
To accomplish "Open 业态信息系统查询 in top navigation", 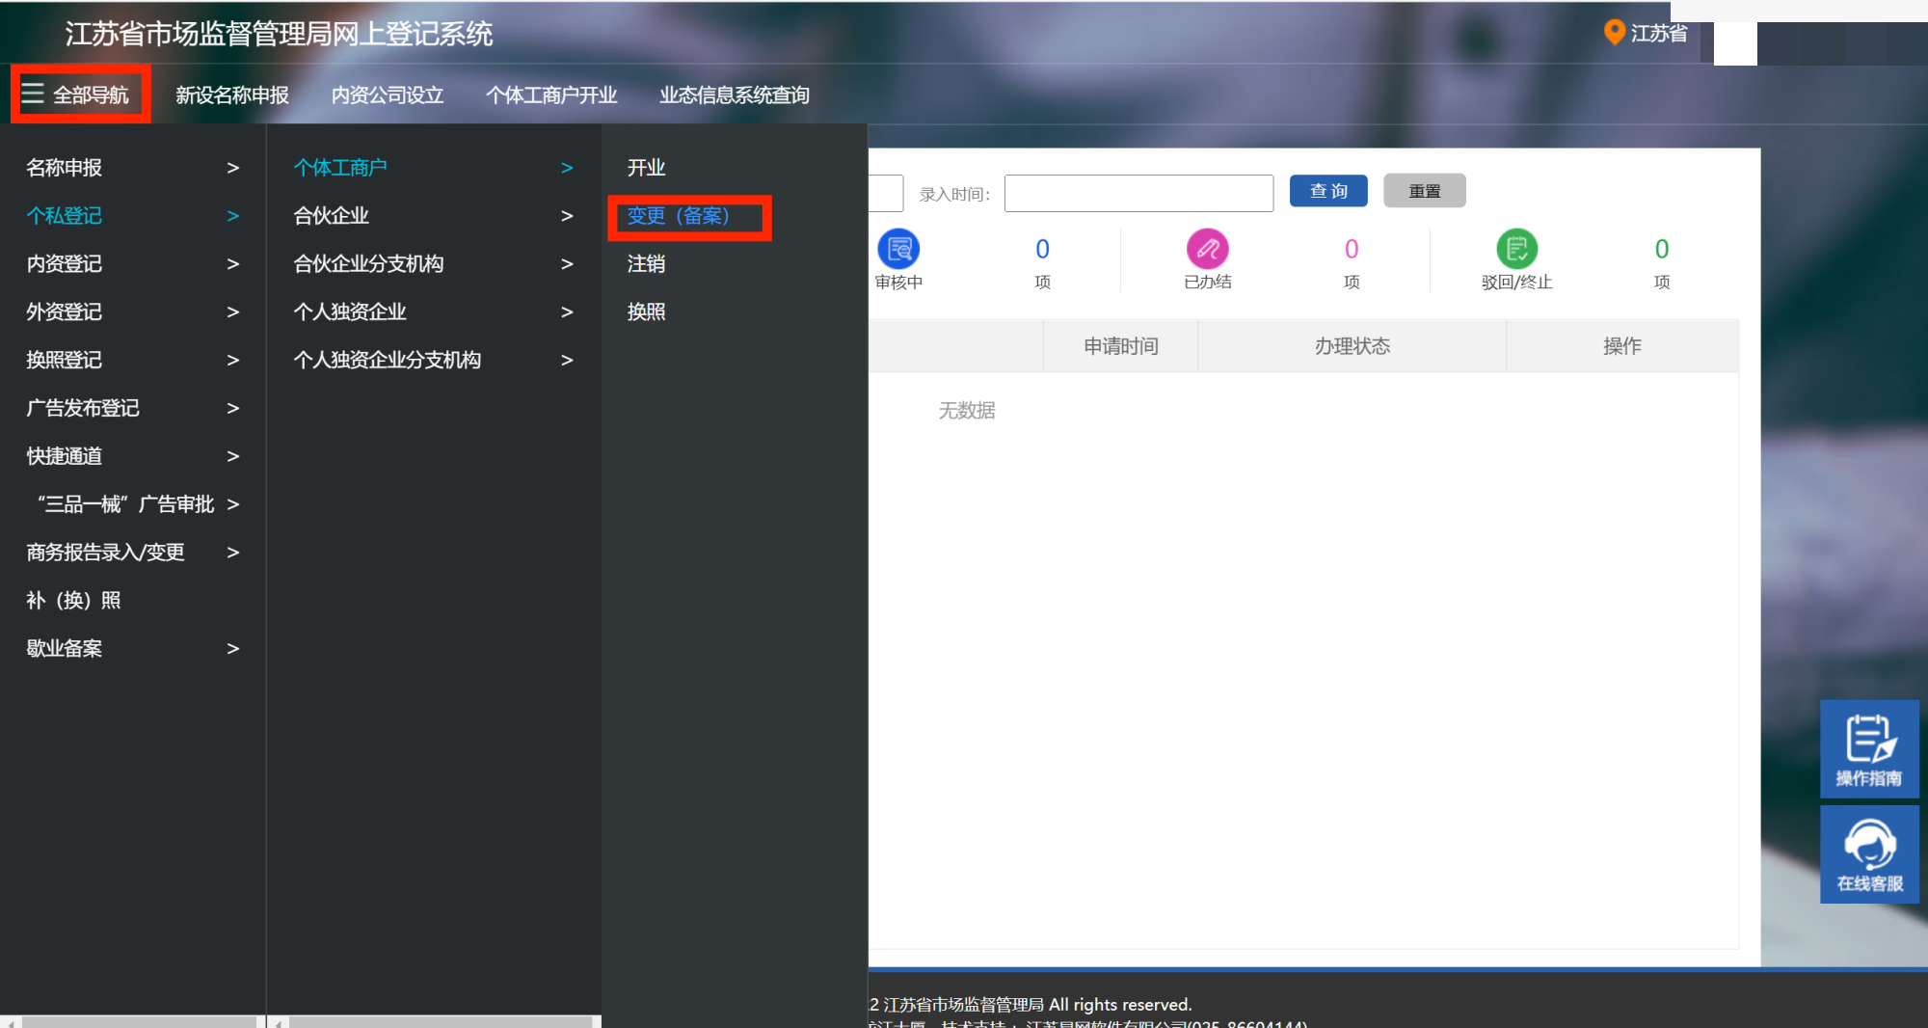I will click(734, 95).
